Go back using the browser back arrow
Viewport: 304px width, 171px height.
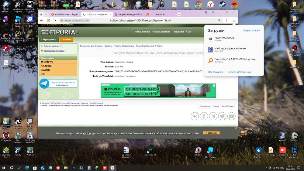(x=41, y=20)
